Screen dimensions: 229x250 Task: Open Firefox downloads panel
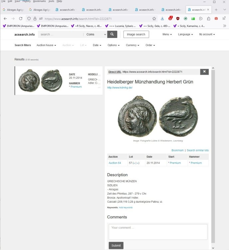pyautogui.click(x=162, y=19)
